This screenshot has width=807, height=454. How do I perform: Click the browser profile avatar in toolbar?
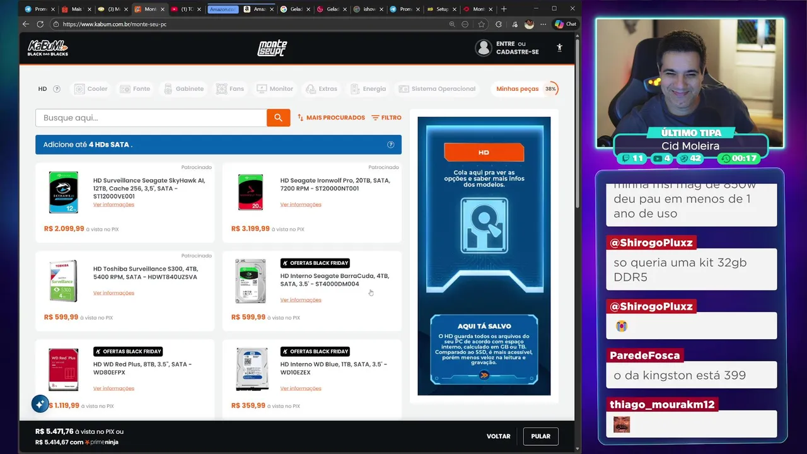[529, 24]
